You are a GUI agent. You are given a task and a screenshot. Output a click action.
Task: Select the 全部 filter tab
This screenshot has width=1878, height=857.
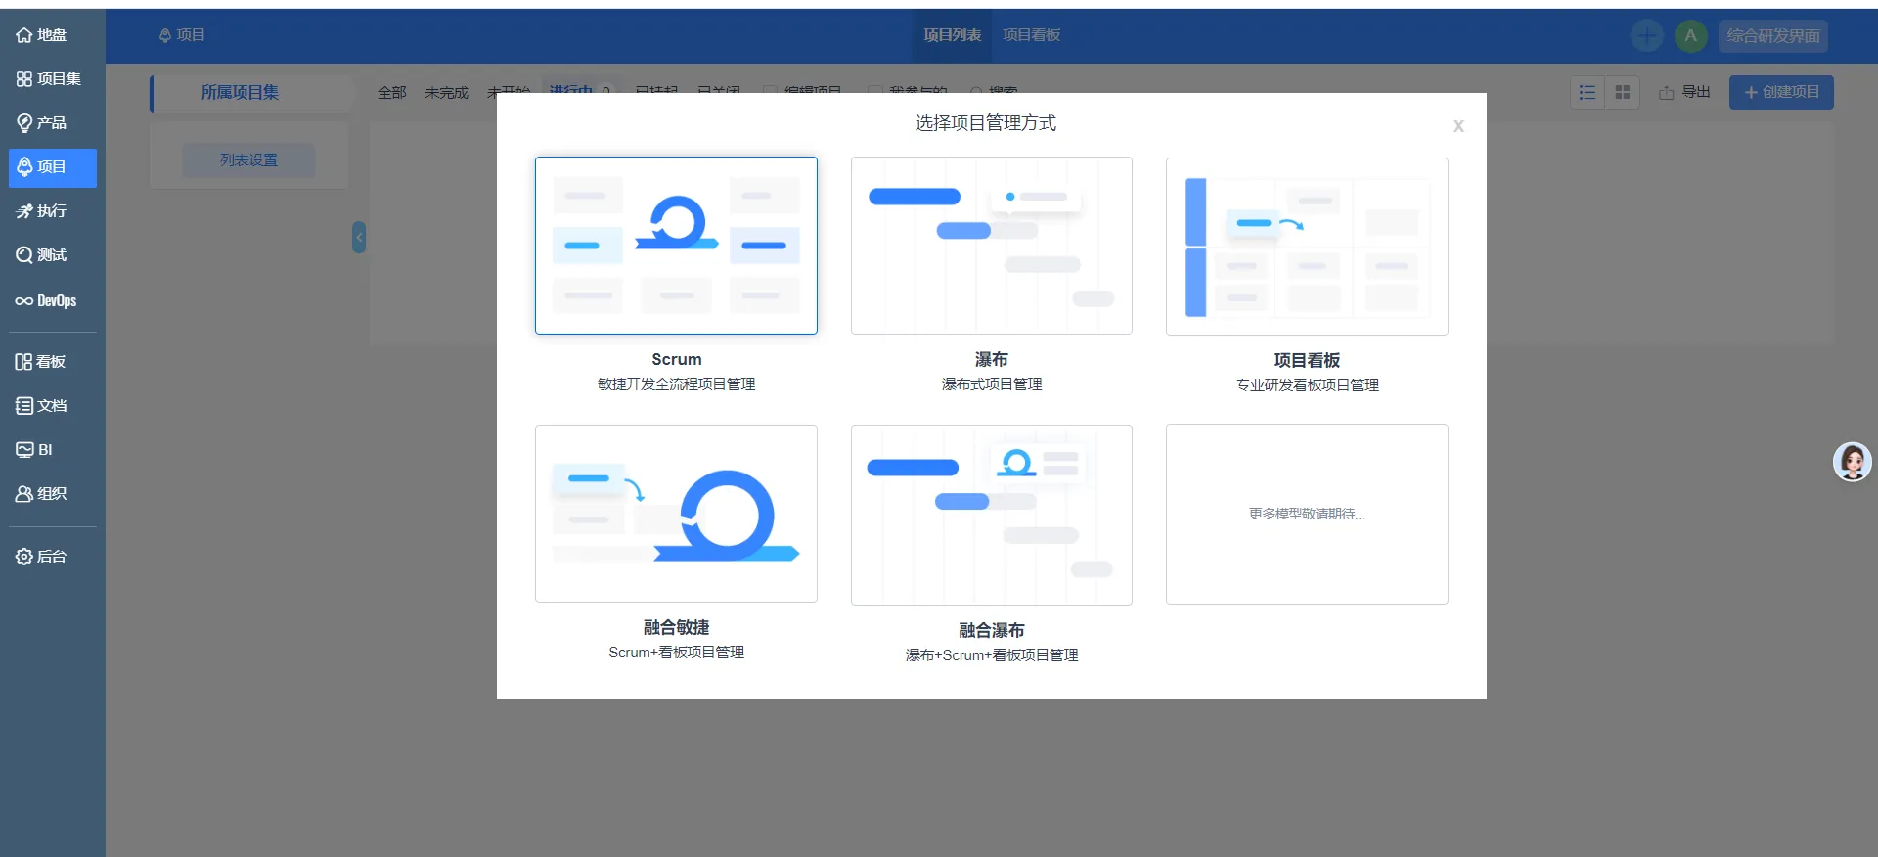pyautogui.click(x=392, y=93)
